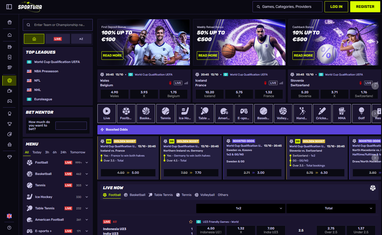382x235 pixels.
Task: Open the help question mark icon
Action: (x=9, y=228)
